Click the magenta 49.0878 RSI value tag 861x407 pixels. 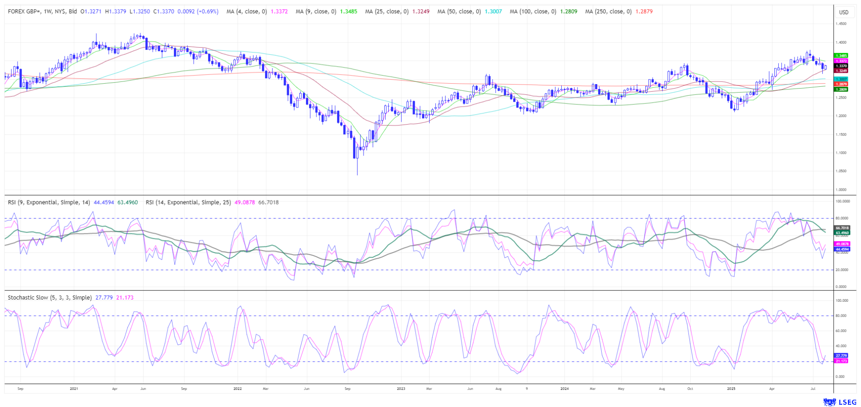pyautogui.click(x=842, y=244)
